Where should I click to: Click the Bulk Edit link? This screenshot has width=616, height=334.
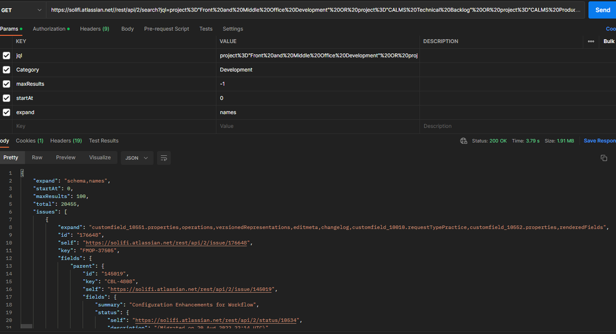click(x=609, y=41)
